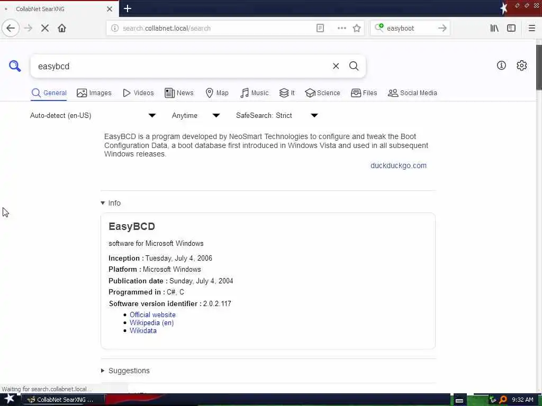Click the star icon in top panel

504,8
